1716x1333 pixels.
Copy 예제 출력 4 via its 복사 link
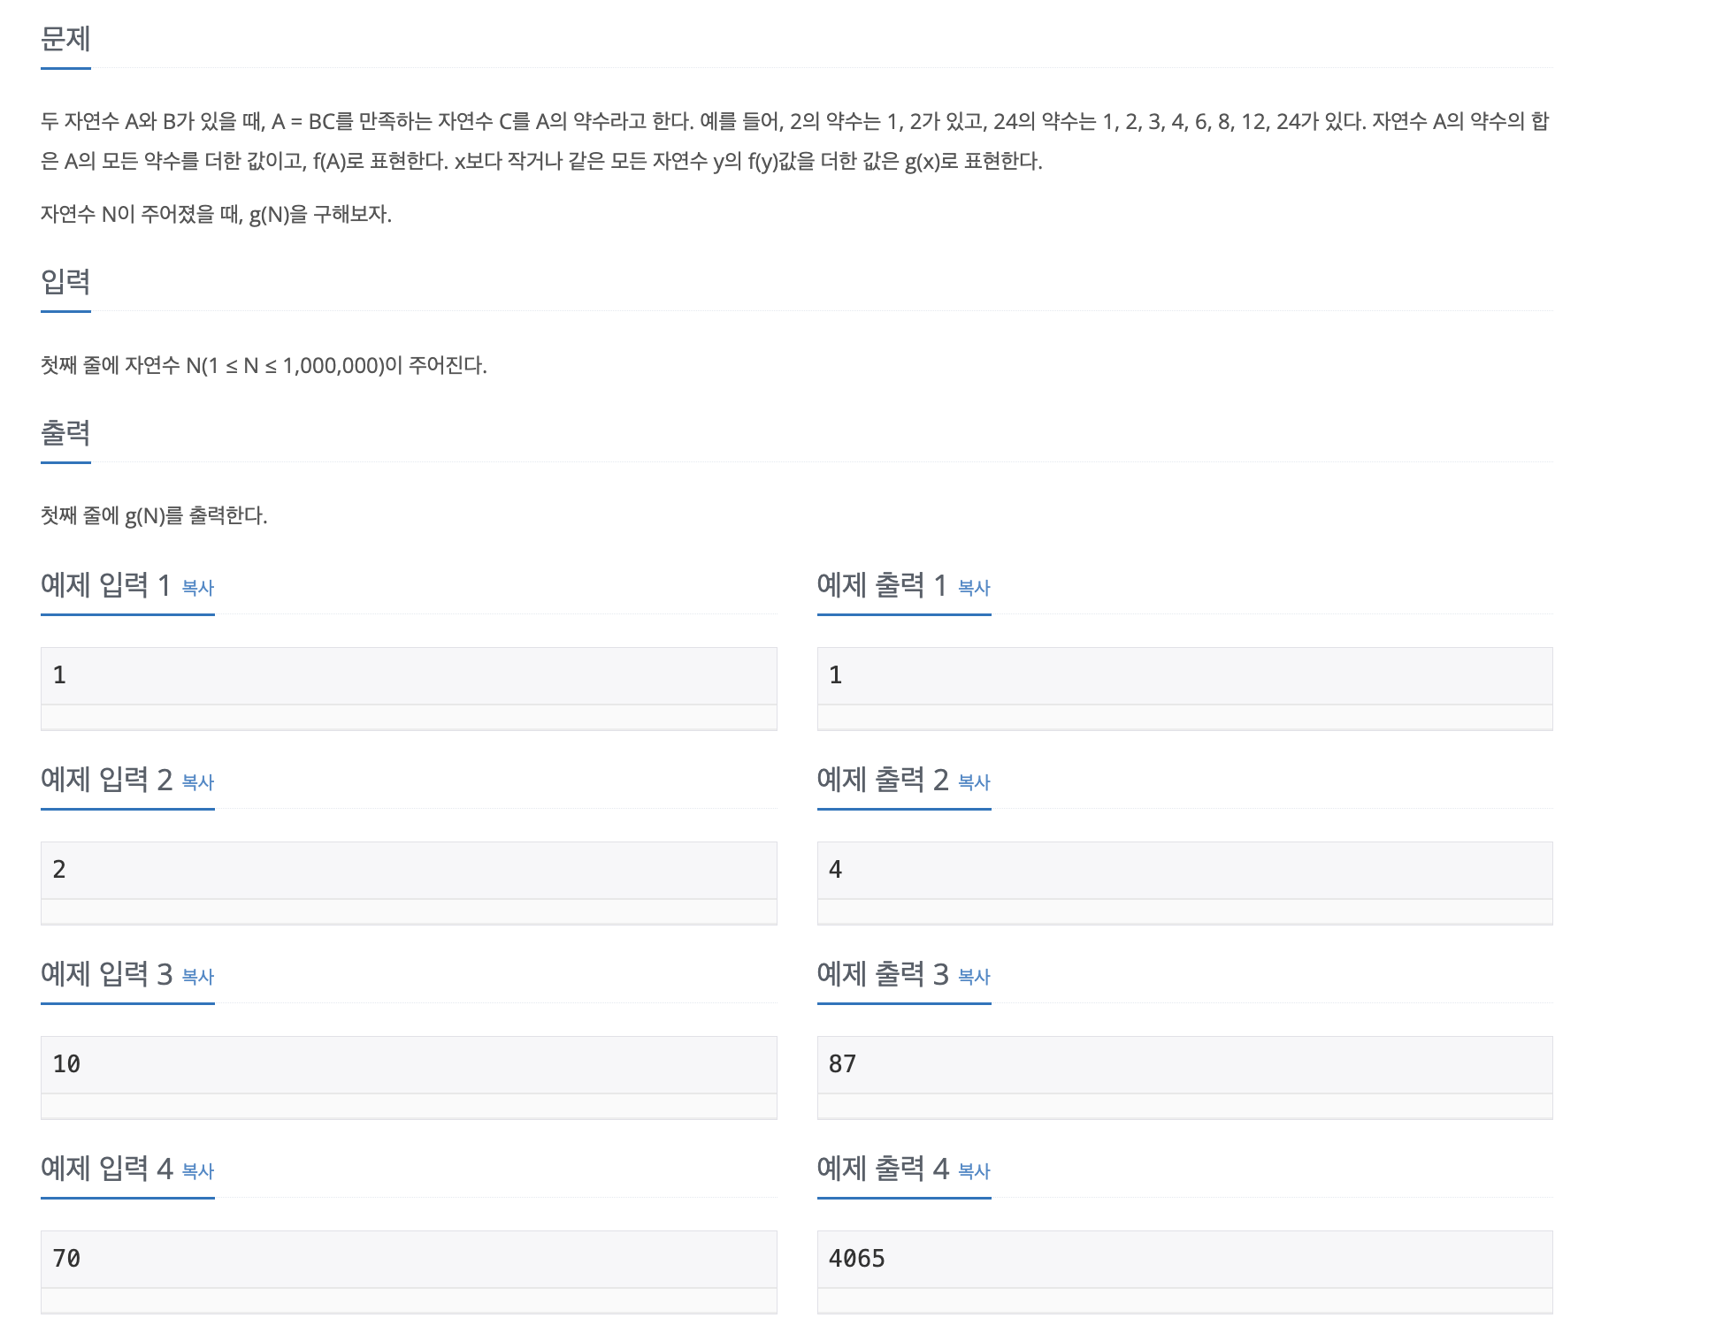pyautogui.click(x=974, y=1171)
